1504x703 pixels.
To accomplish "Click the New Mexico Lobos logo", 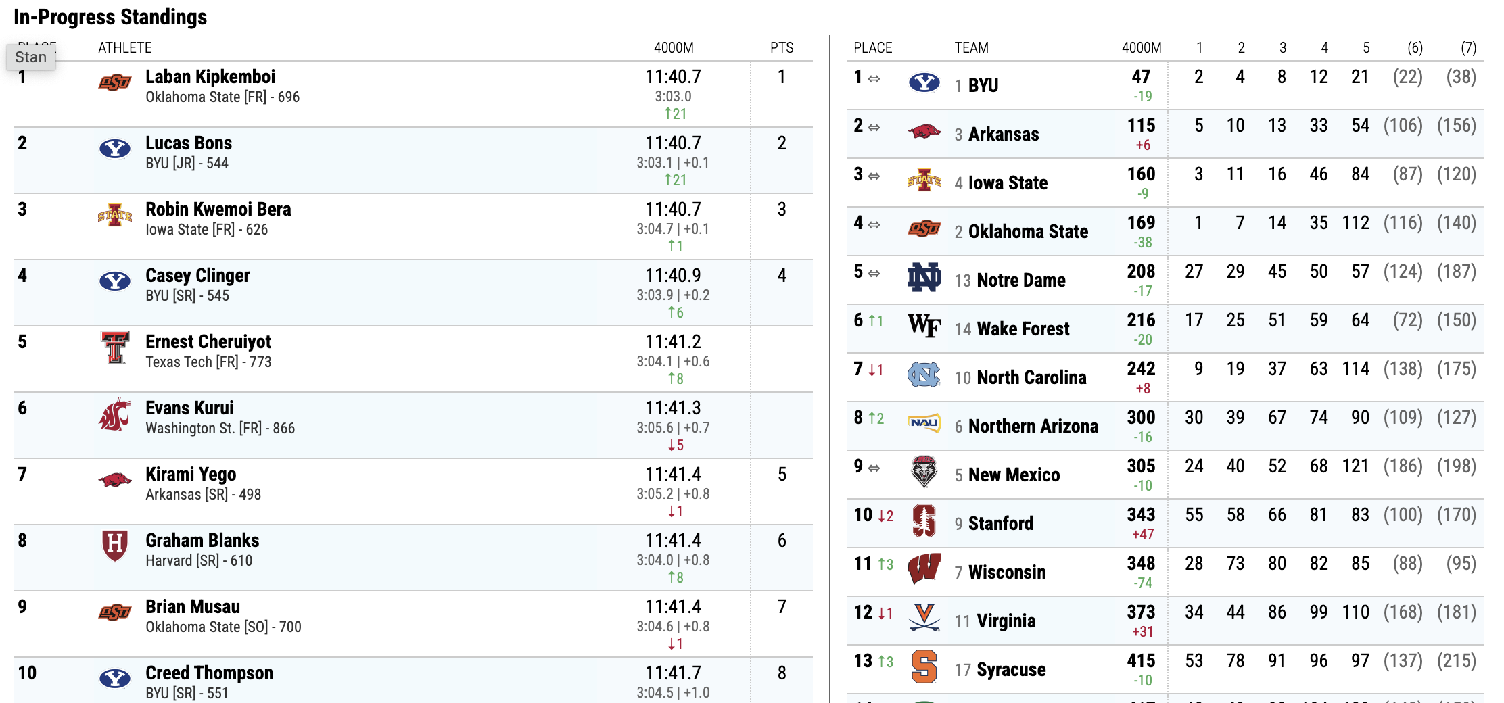I will pos(924,472).
